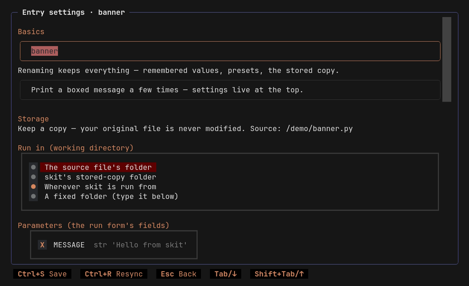This screenshot has height=286, width=469.
Task: Click the Shift+Tab/↑ footer shortcut
Action: (279, 274)
